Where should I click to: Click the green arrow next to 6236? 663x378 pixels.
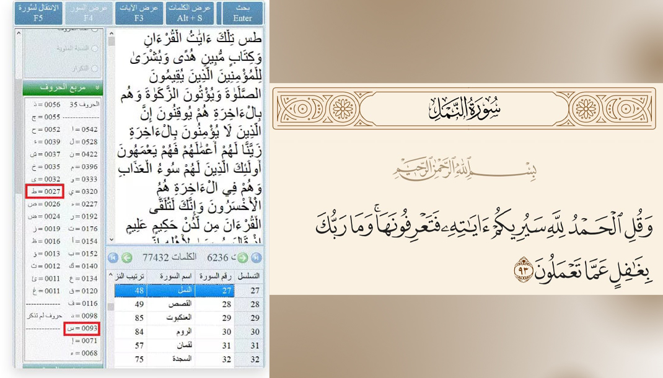[x=242, y=258]
